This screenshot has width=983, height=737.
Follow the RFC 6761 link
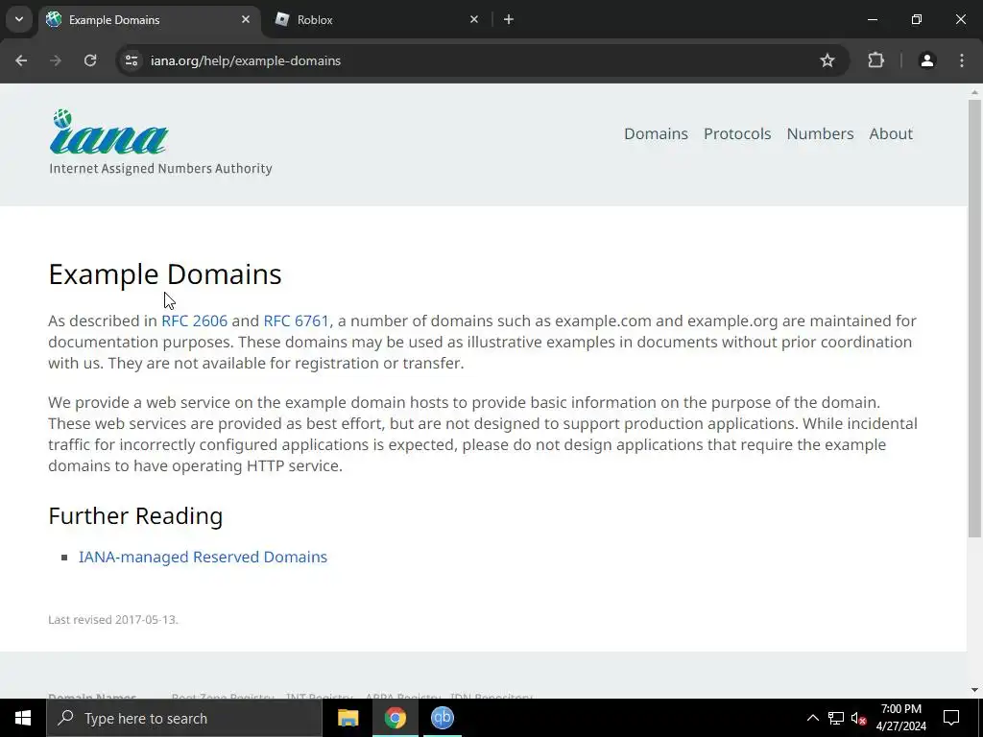coord(296,321)
